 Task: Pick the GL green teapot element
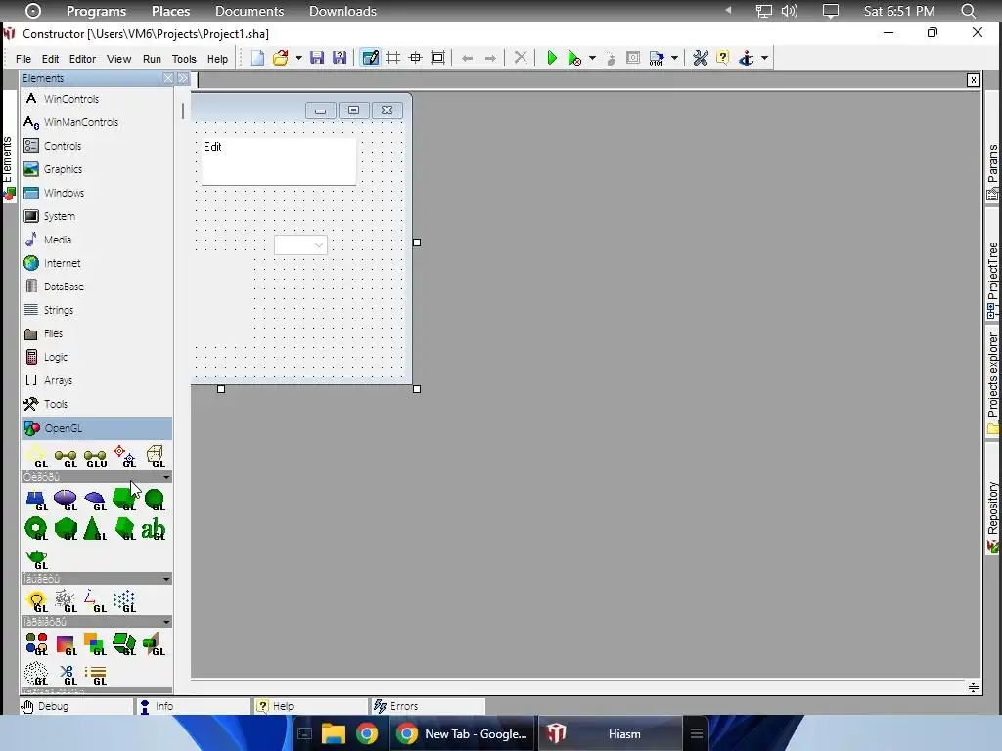pos(37,558)
